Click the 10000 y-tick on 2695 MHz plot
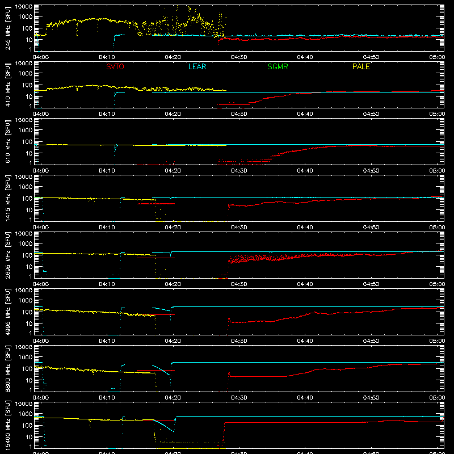 coord(24,234)
